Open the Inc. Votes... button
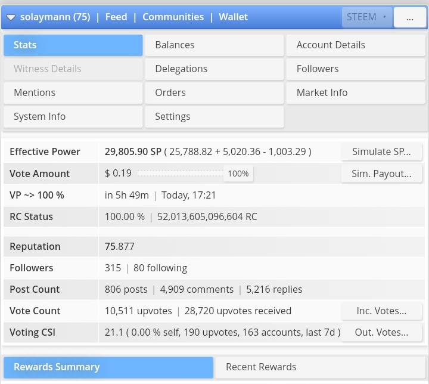429x384 pixels. pos(381,311)
